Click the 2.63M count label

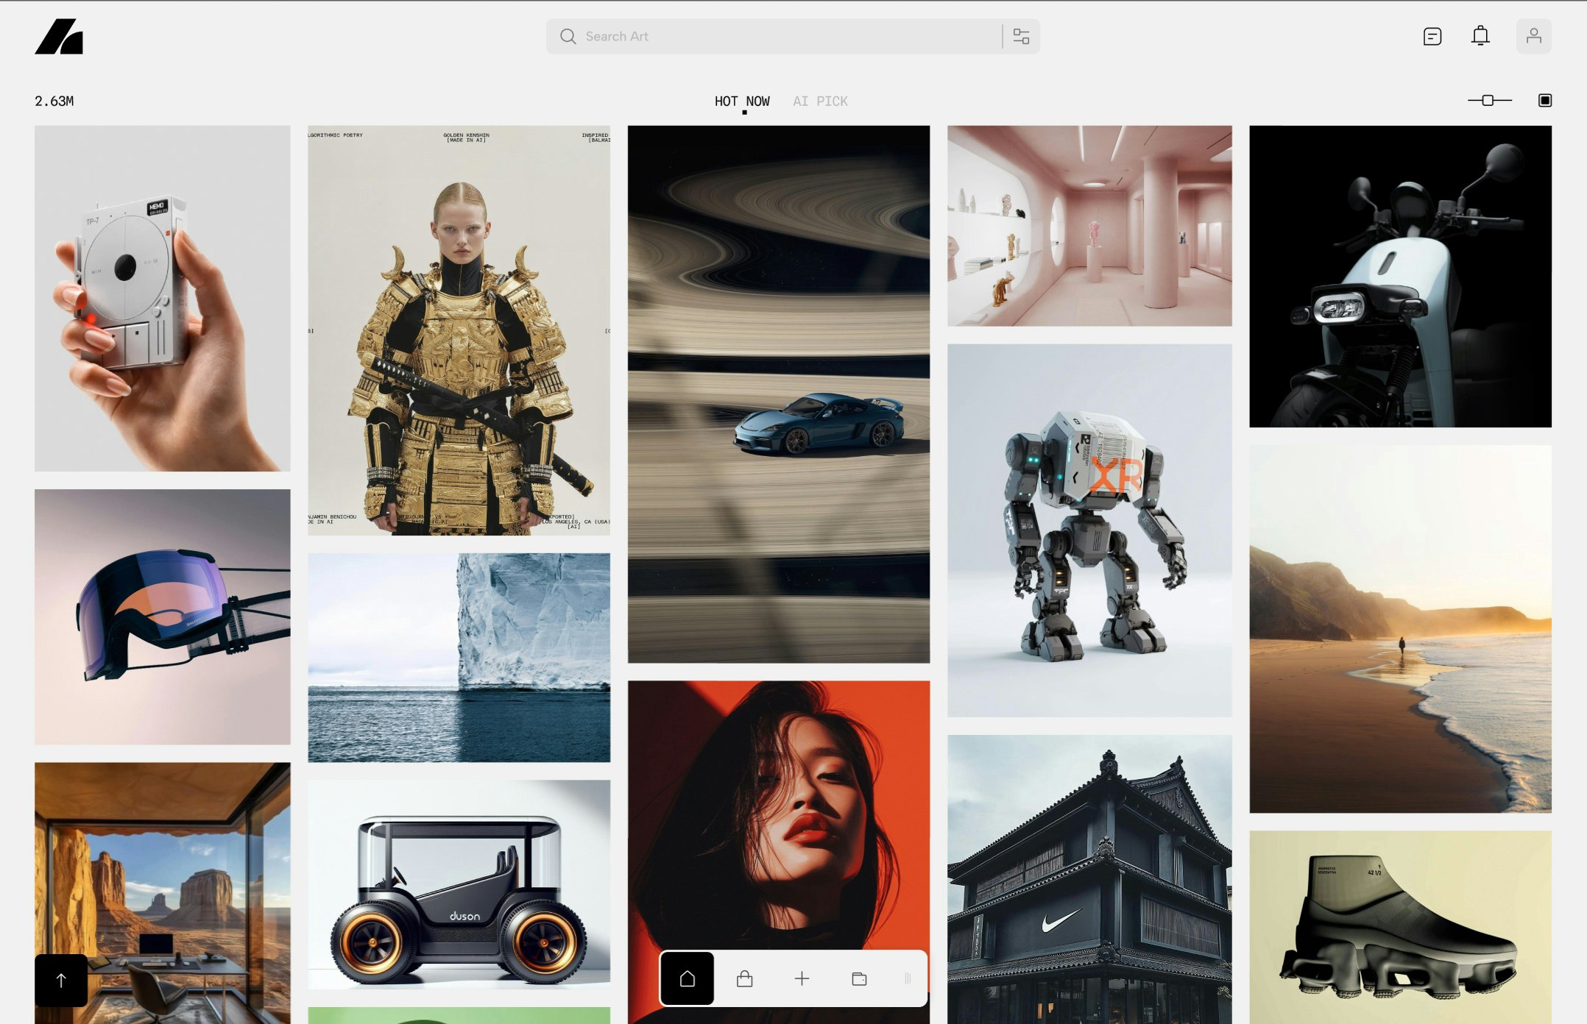coord(54,102)
